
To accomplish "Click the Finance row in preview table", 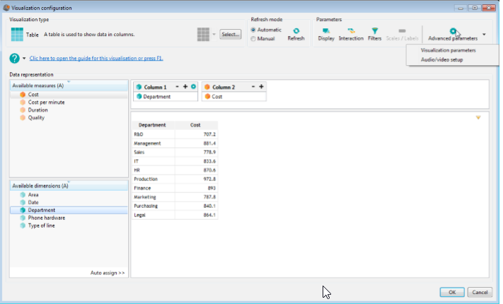I will (x=175, y=188).
